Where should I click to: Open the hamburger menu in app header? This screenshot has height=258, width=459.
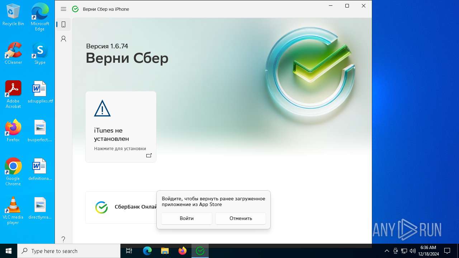point(63,9)
